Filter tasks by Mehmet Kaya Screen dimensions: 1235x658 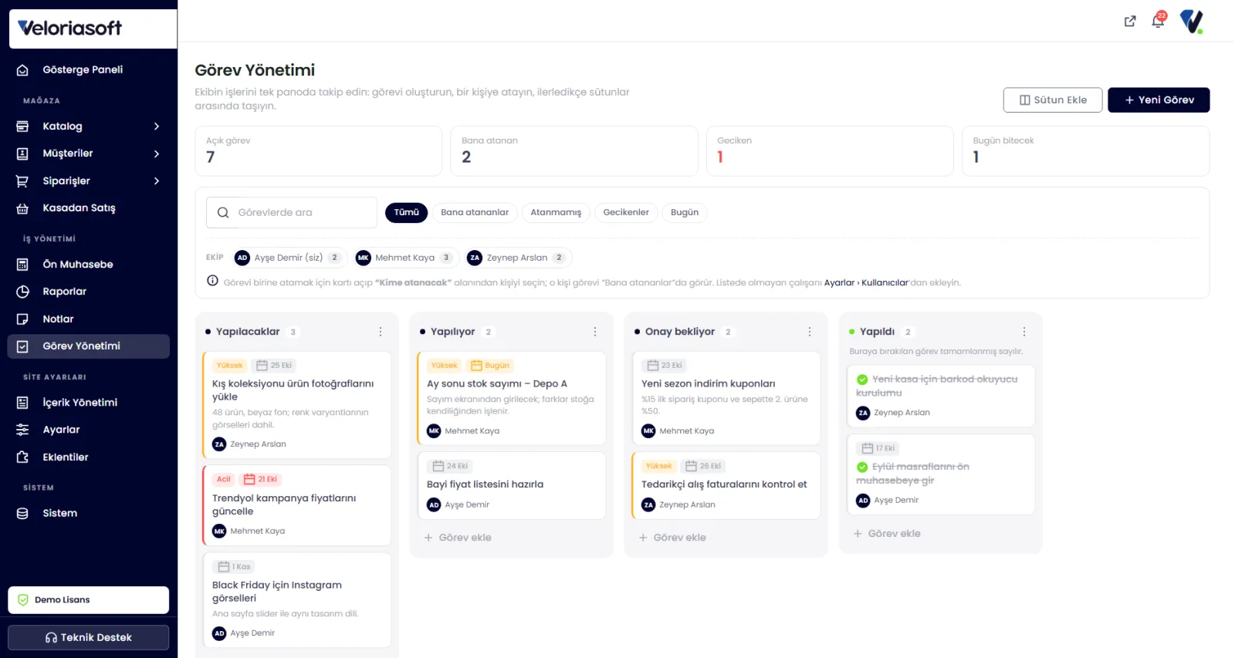pyautogui.click(x=404, y=258)
